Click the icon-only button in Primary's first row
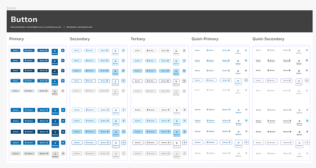The width and height of the screenshot is (316, 168). pyautogui.click(x=63, y=51)
